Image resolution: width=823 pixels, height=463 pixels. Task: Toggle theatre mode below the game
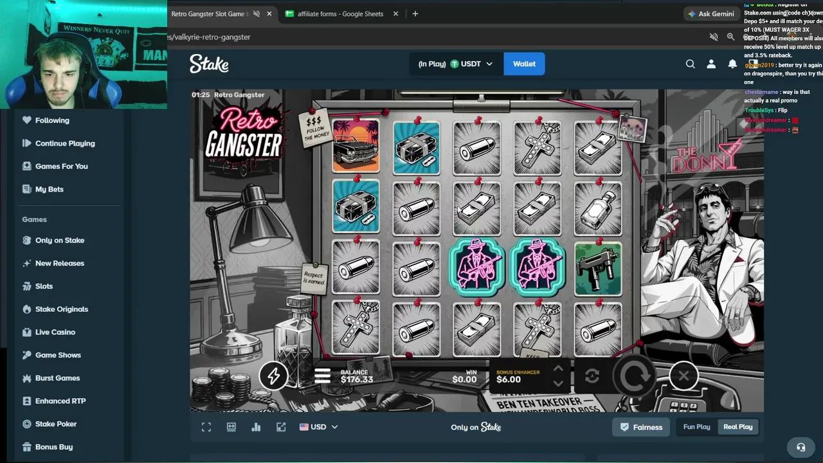[x=231, y=427]
